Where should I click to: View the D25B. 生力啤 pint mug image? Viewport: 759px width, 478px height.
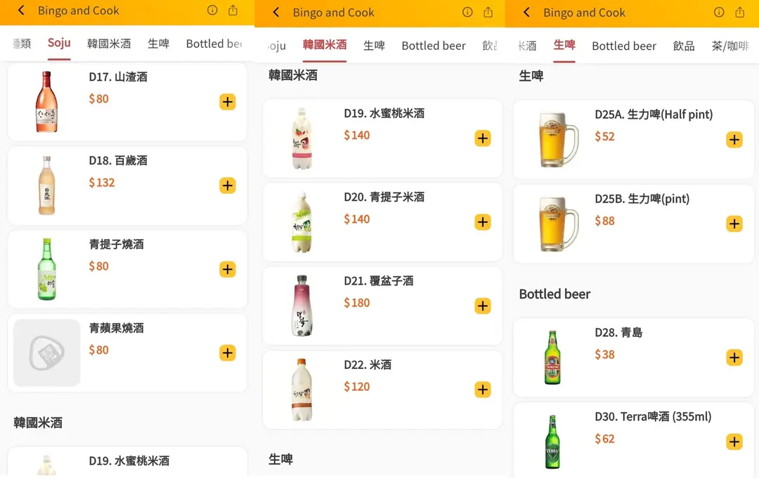[x=557, y=224]
